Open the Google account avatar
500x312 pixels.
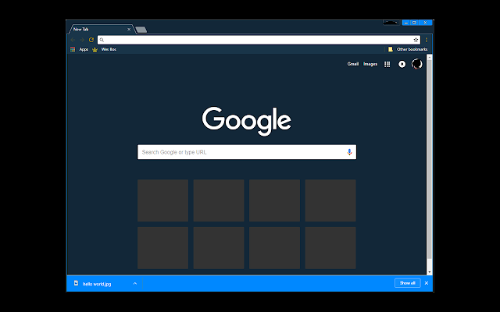point(416,64)
